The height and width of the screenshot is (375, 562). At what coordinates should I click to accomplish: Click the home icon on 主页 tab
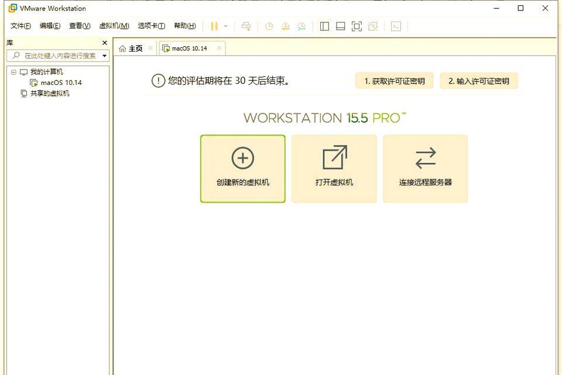[x=122, y=49]
